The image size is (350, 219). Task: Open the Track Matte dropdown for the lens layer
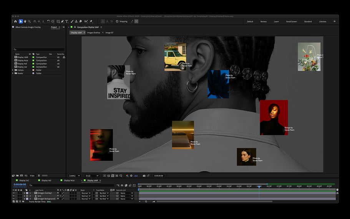104,196
